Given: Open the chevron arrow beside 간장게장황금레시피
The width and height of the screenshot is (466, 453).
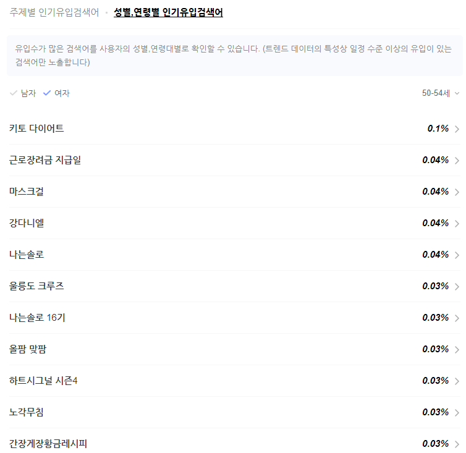Looking at the screenshot, I should [457, 444].
